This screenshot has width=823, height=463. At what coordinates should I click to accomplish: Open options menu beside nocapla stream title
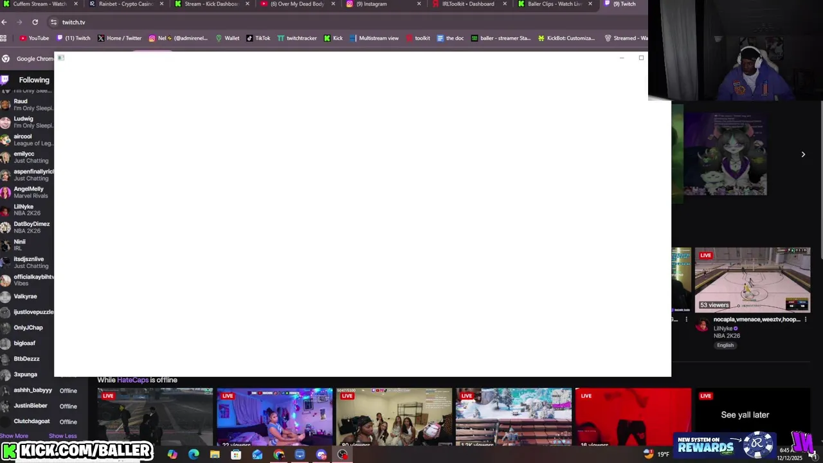pos(806,320)
